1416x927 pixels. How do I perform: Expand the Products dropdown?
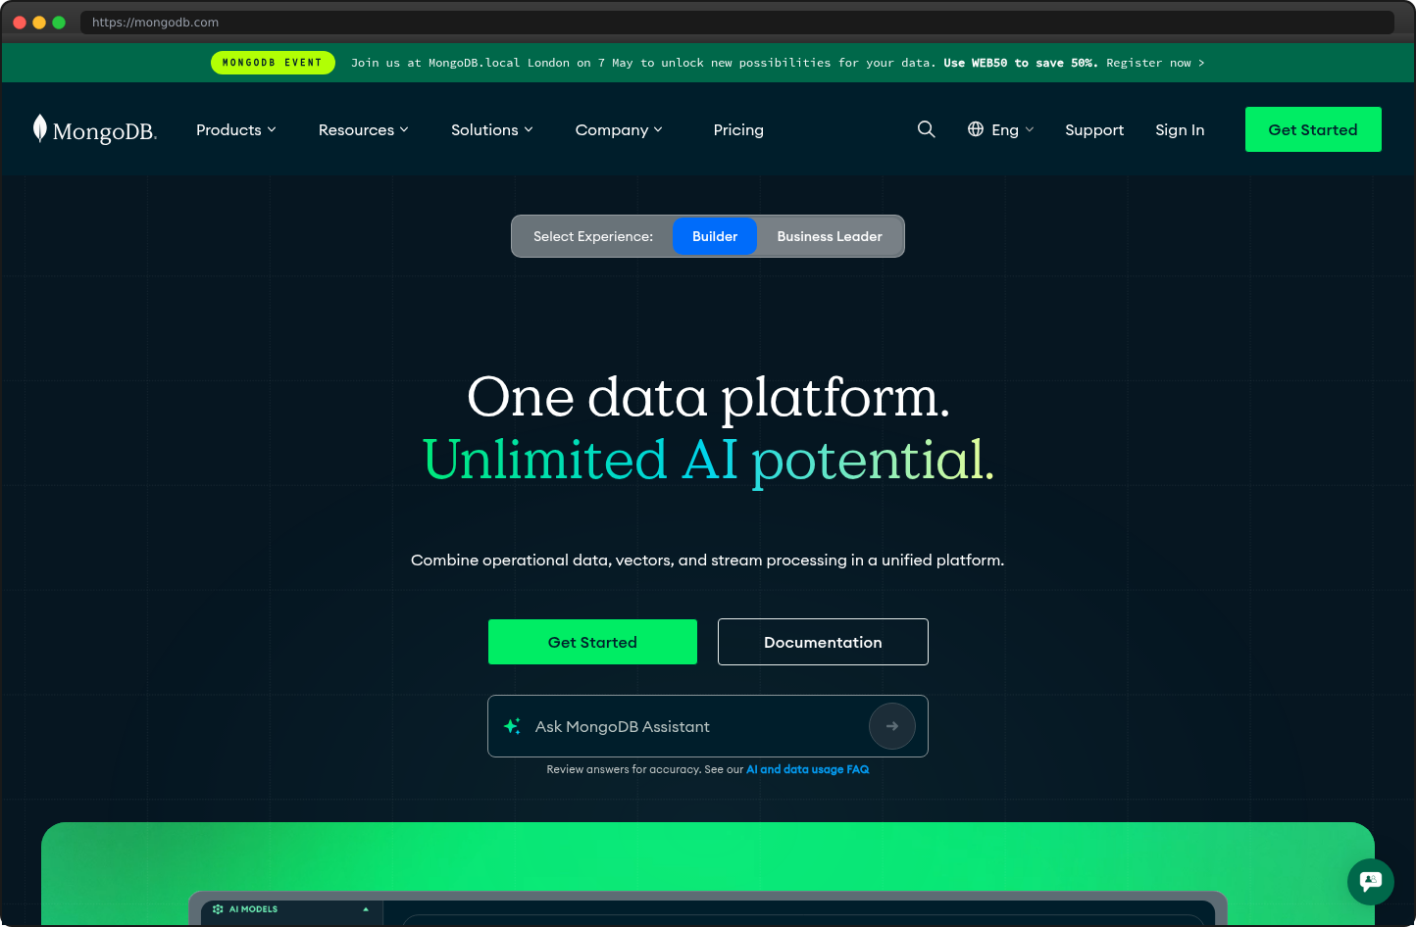235,129
